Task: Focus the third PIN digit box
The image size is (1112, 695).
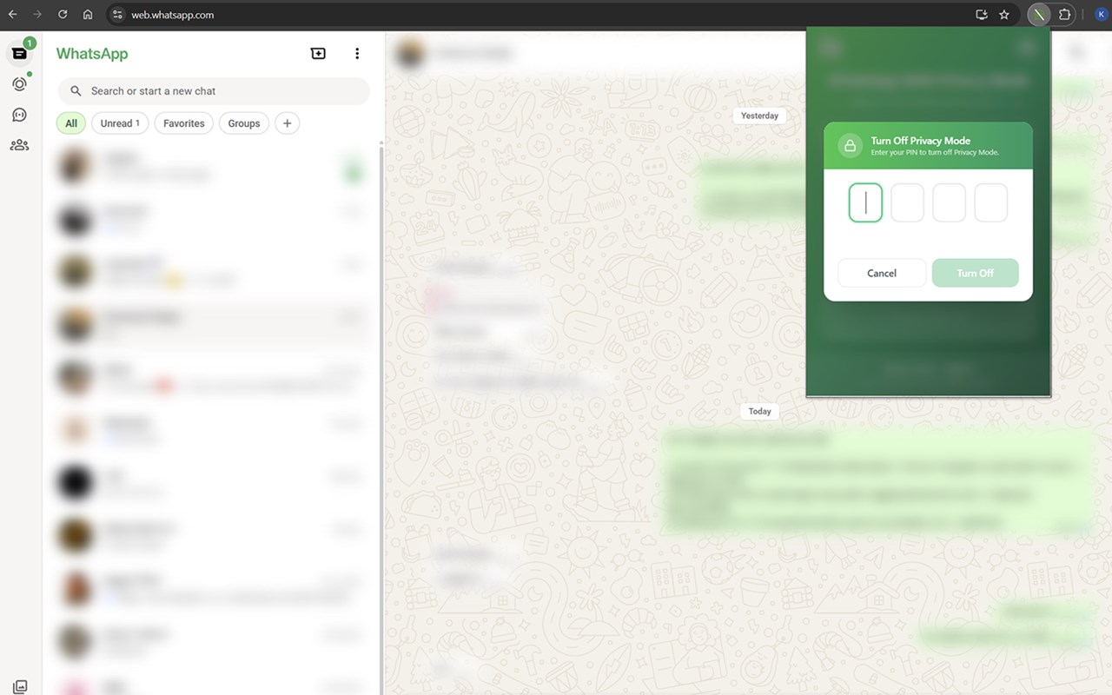Action: point(950,202)
